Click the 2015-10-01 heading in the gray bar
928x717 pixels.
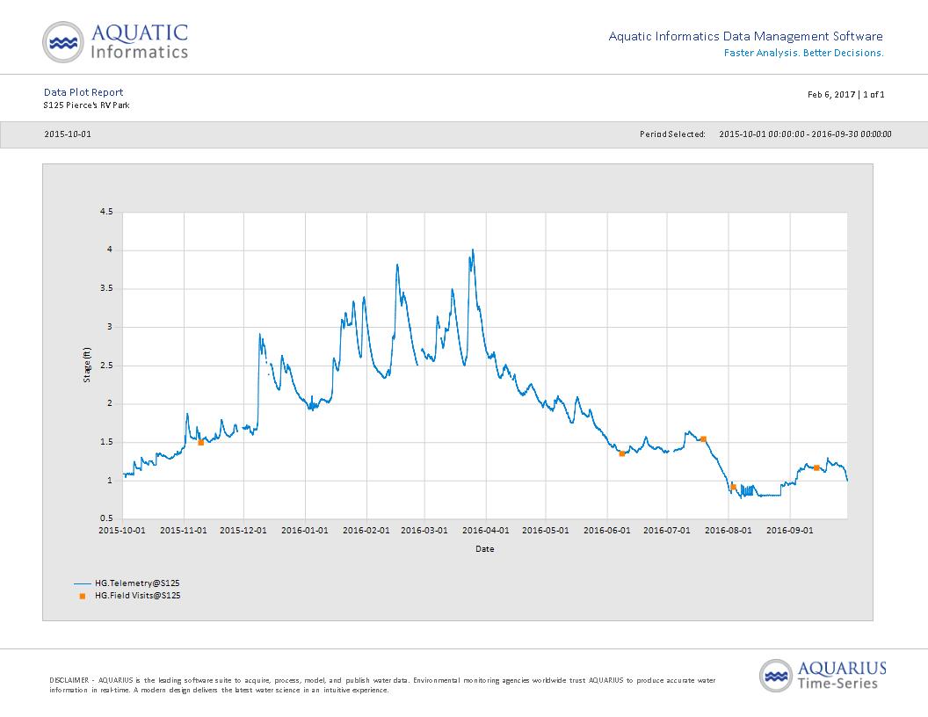coord(68,134)
